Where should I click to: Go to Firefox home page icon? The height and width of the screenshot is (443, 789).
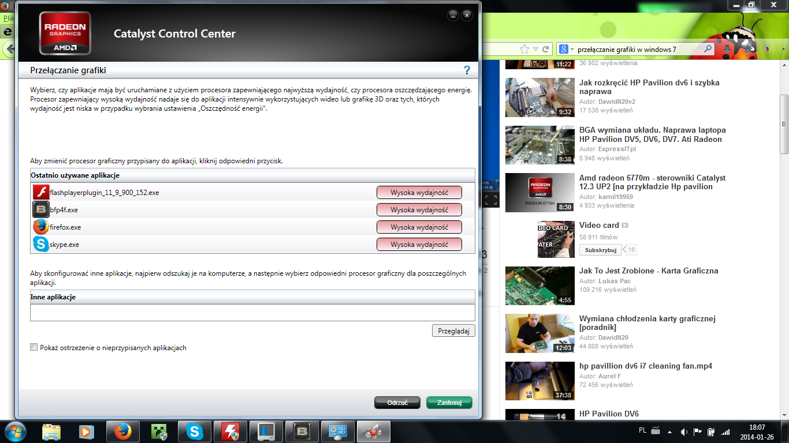pos(747,50)
